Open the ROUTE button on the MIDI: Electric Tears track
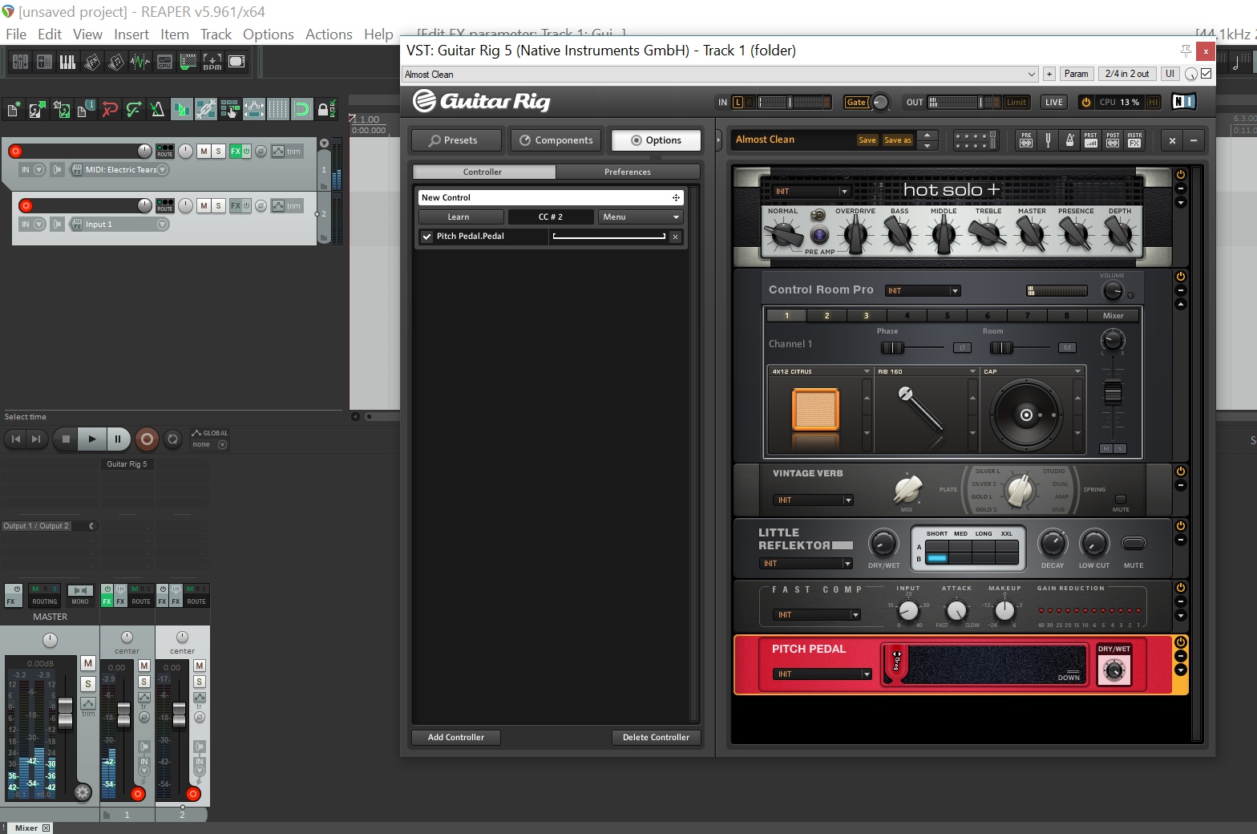The image size is (1257, 834). coord(164,151)
